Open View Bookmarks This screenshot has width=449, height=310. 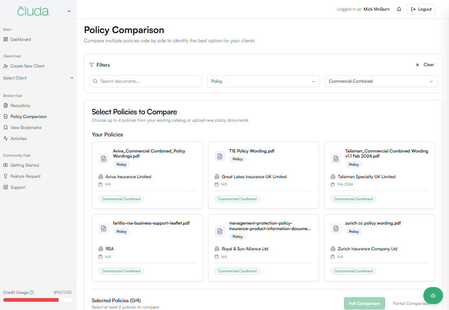point(26,128)
